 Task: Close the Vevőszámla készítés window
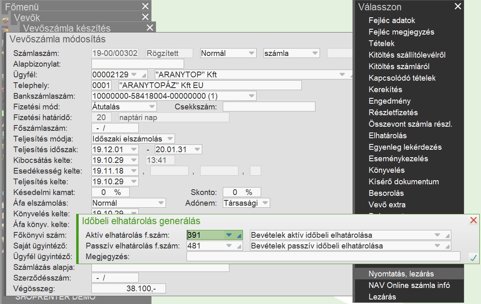pyautogui.click(x=150, y=28)
